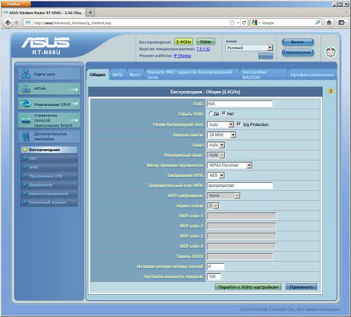Click the bookmarks toolbar icon at far right
351x317 pixels.
(x=342, y=22)
